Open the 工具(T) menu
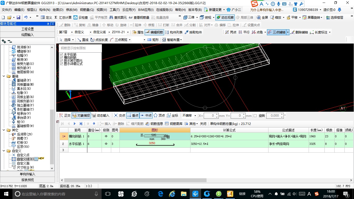 pos(115,10)
